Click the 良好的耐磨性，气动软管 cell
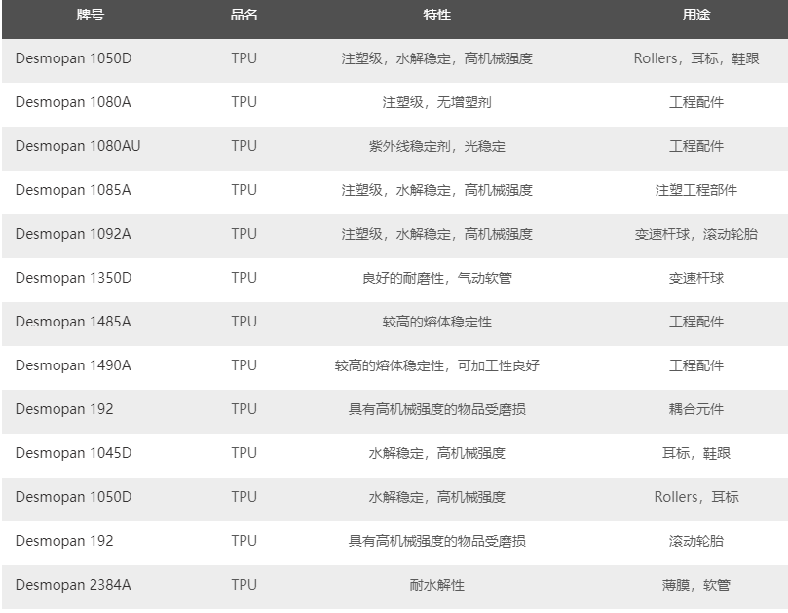Screen dimensions: 788x613 click(436, 278)
